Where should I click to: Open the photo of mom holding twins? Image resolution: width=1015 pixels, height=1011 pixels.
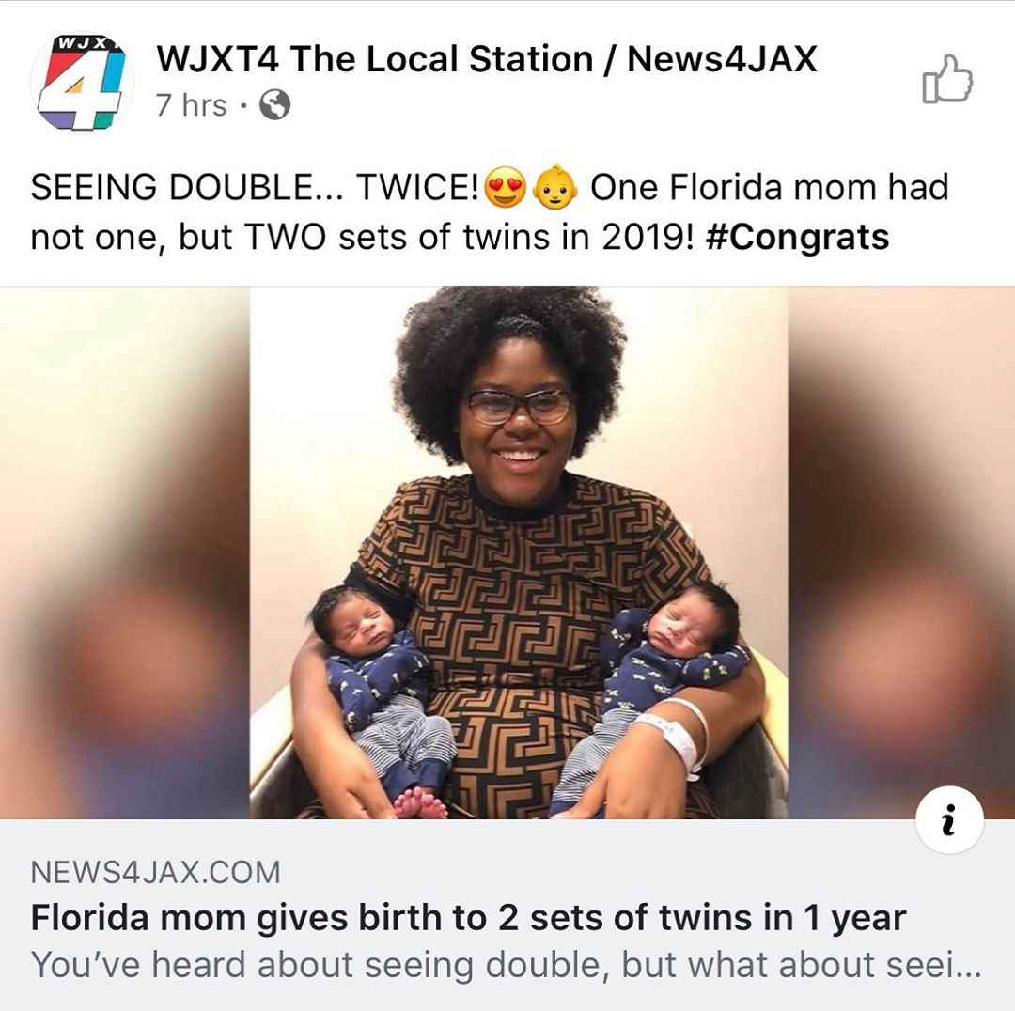519,552
